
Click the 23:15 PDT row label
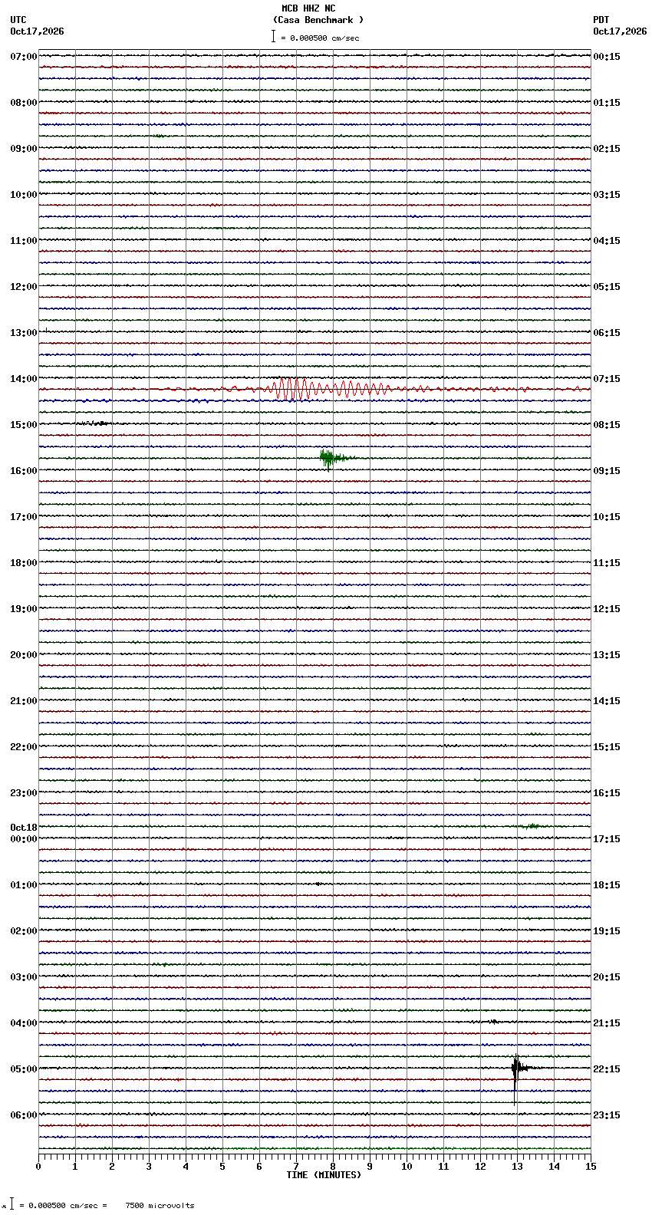pos(607,1115)
